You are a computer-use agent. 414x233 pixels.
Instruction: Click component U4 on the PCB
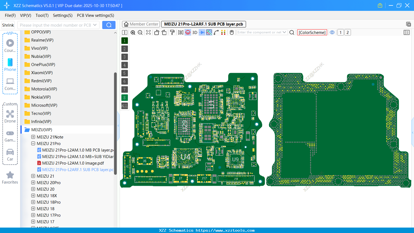186,157
